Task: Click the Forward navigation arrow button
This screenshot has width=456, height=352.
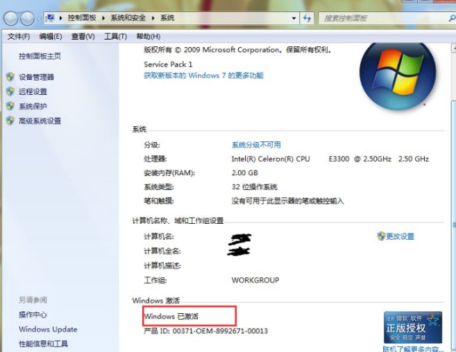Action: click(x=27, y=19)
